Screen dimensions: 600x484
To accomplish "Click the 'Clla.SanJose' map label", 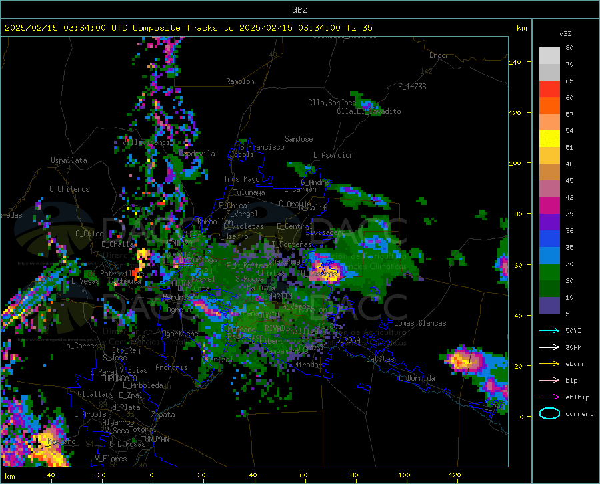I will click(332, 103).
